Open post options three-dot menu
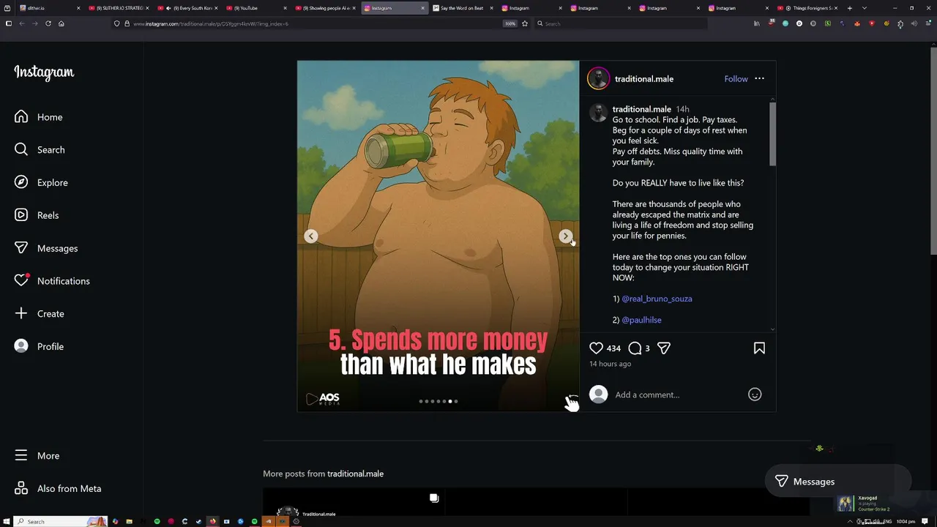937x527 pixels. click(x=759, y=78)
